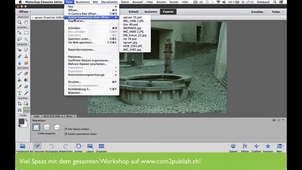Select the Color Picker eyedropper tool
Viewport: 302px width, 170px height.
click(19, 86)
